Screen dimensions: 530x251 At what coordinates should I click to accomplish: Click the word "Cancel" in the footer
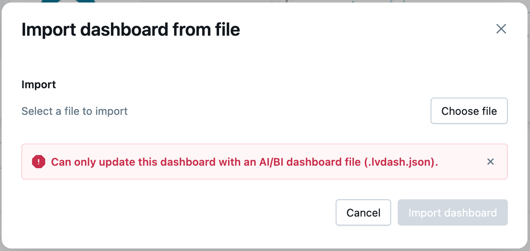click(x=363, y=213)
